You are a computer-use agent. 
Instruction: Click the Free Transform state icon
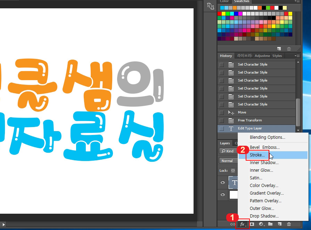click(x=231, y=120)
